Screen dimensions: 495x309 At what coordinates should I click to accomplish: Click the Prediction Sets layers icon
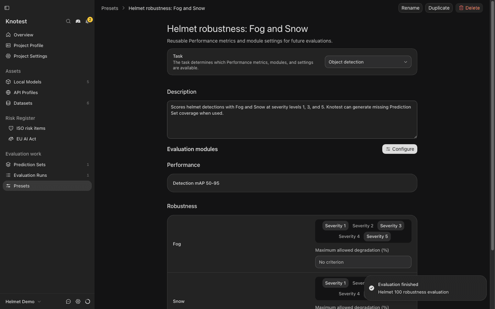coord(8,164)
